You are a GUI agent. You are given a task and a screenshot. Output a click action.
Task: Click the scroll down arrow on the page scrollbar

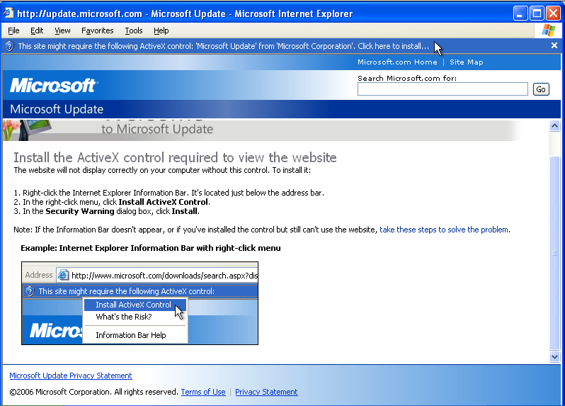tap(555, 357)
